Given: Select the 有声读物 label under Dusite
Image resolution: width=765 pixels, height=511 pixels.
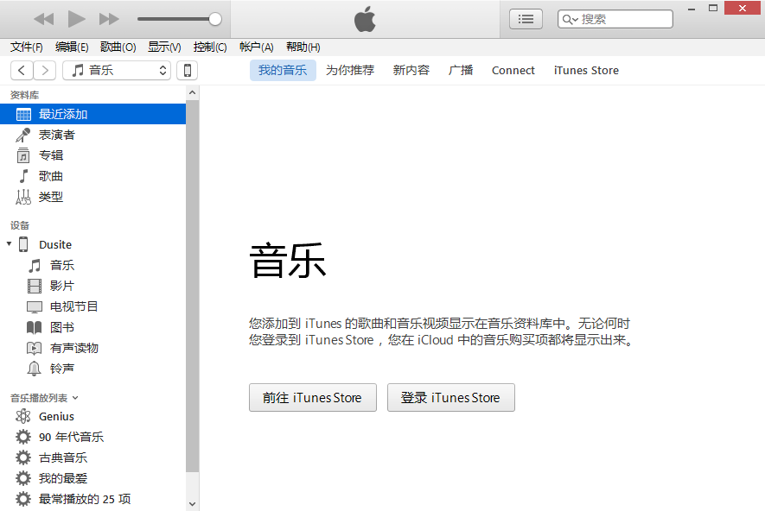Looking at the screenshot, I should point(74,348).
